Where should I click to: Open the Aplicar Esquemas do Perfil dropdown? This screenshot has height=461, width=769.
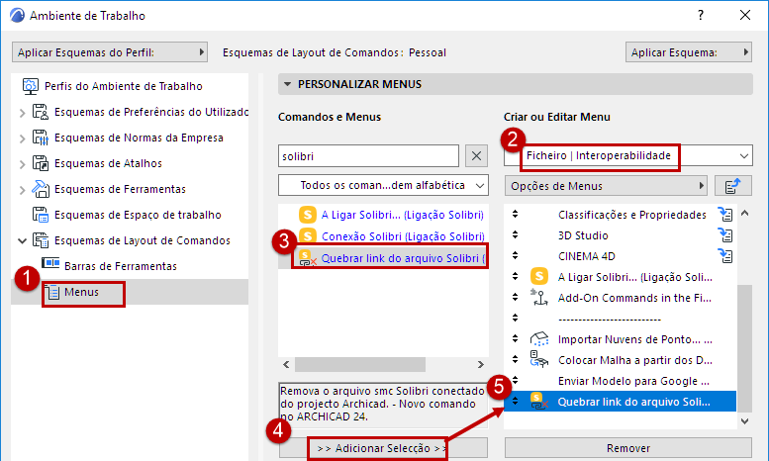110,52
